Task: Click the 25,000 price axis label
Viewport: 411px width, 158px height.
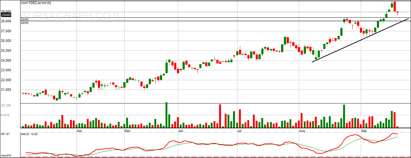Action: [x=6, y=50]
